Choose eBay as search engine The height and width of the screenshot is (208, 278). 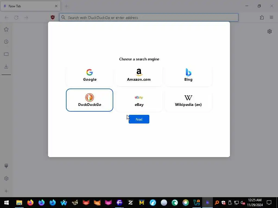point(139,100)
